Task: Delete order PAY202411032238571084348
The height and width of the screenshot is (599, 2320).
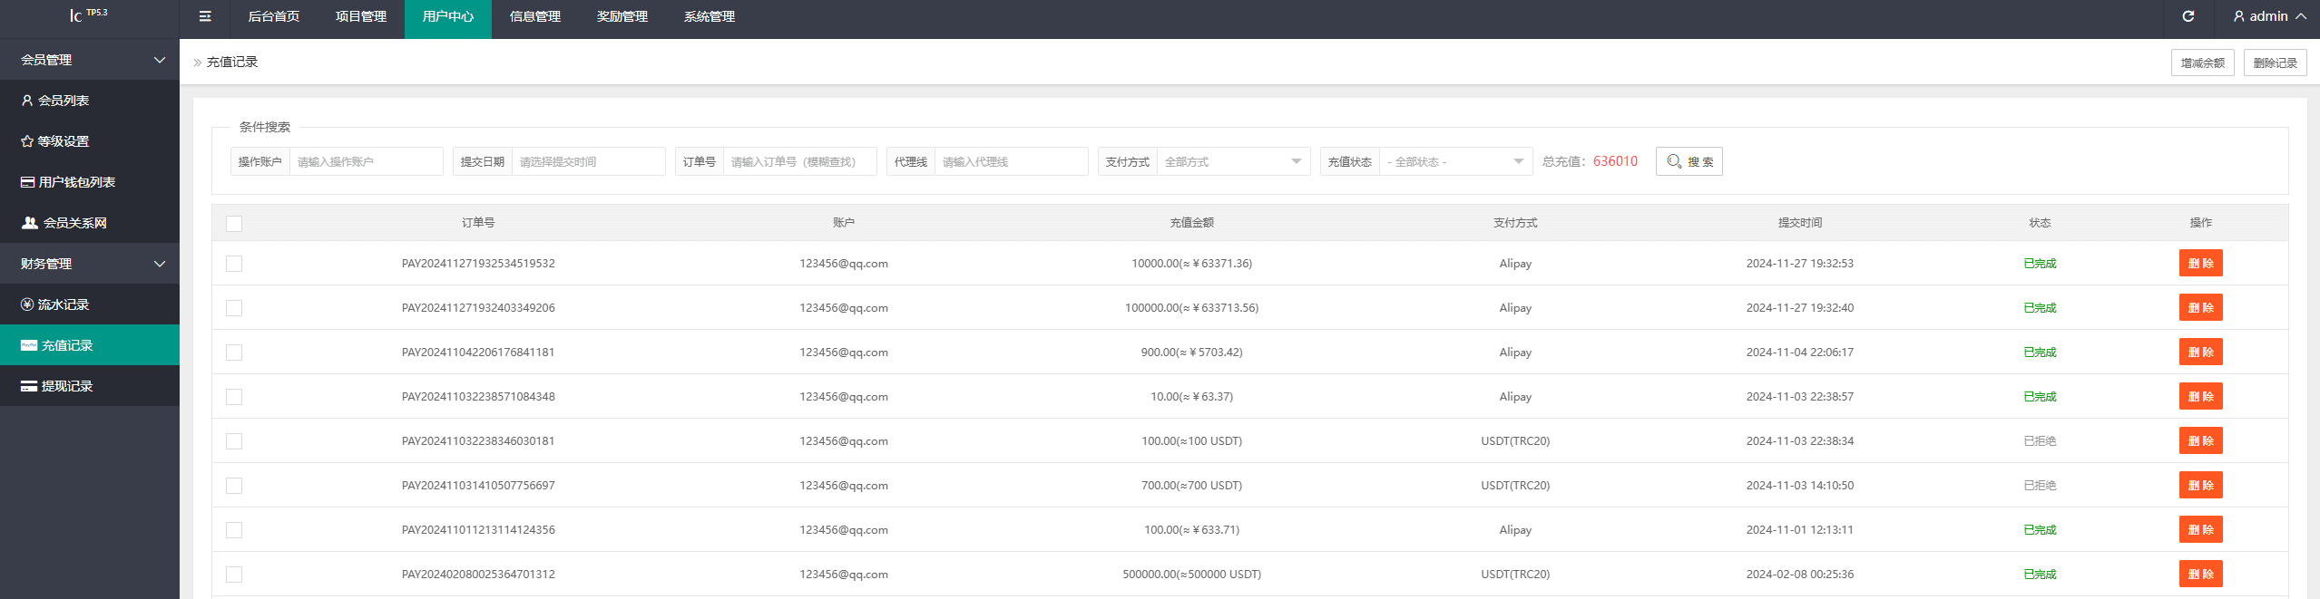Action: tap(2200, 396)
